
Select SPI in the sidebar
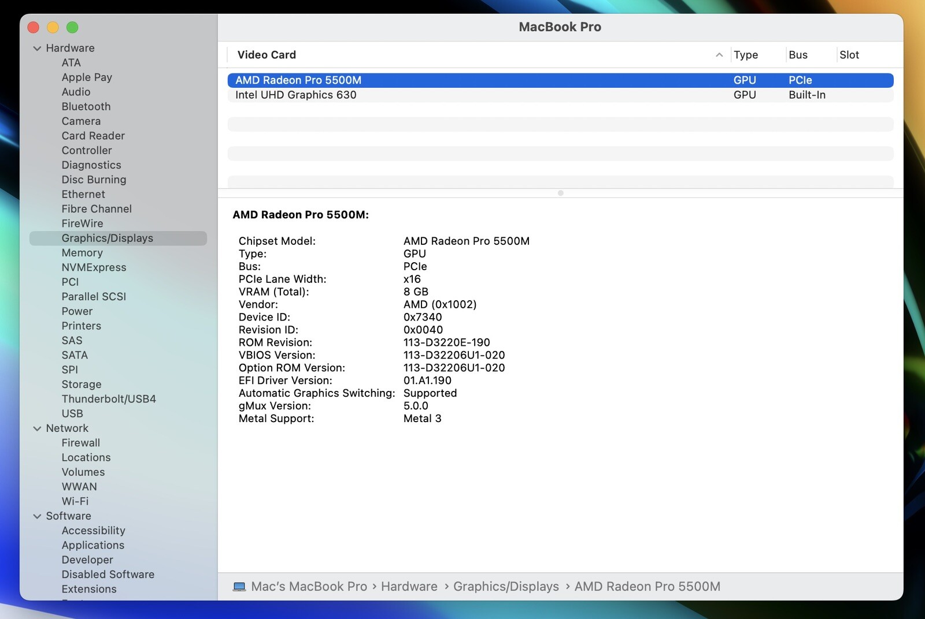coord(69,370)
